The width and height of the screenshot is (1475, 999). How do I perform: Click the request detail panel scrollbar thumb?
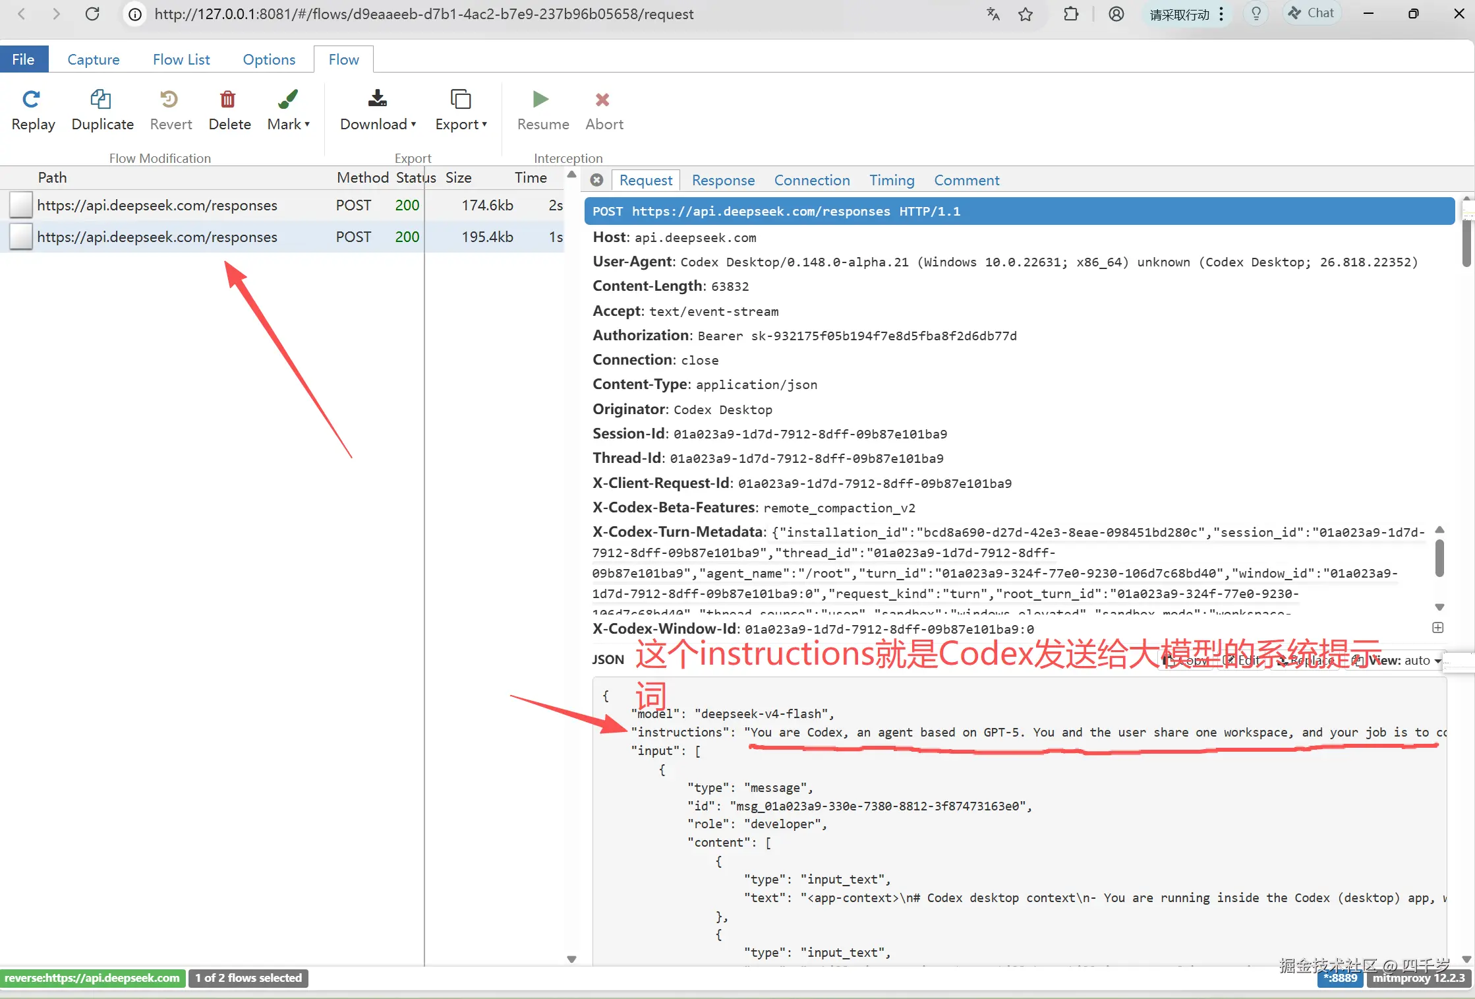[x=1466, y=242]
